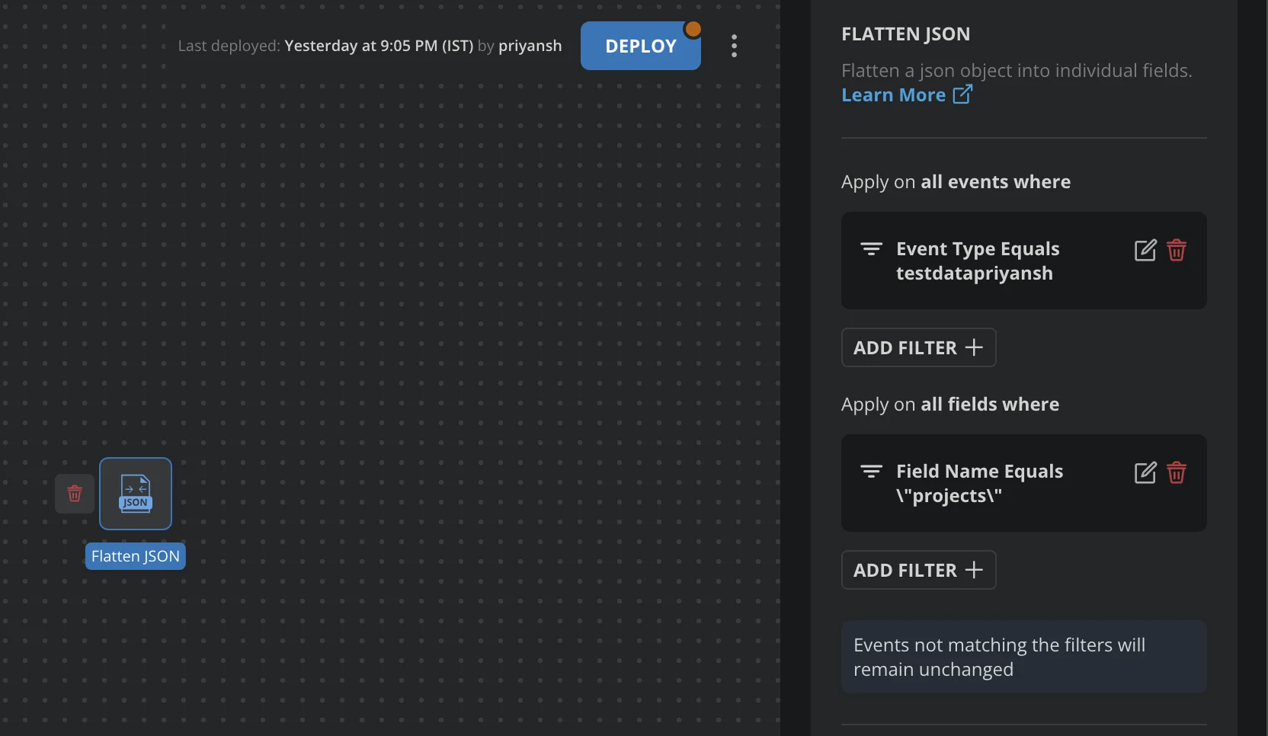Viewport: 1268px width, 736px height.
Task: Select the \"projects\" filter value text
Action: coord(949,496)
